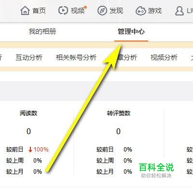Open the user profile avatar icon

click(x=179, y=11)
